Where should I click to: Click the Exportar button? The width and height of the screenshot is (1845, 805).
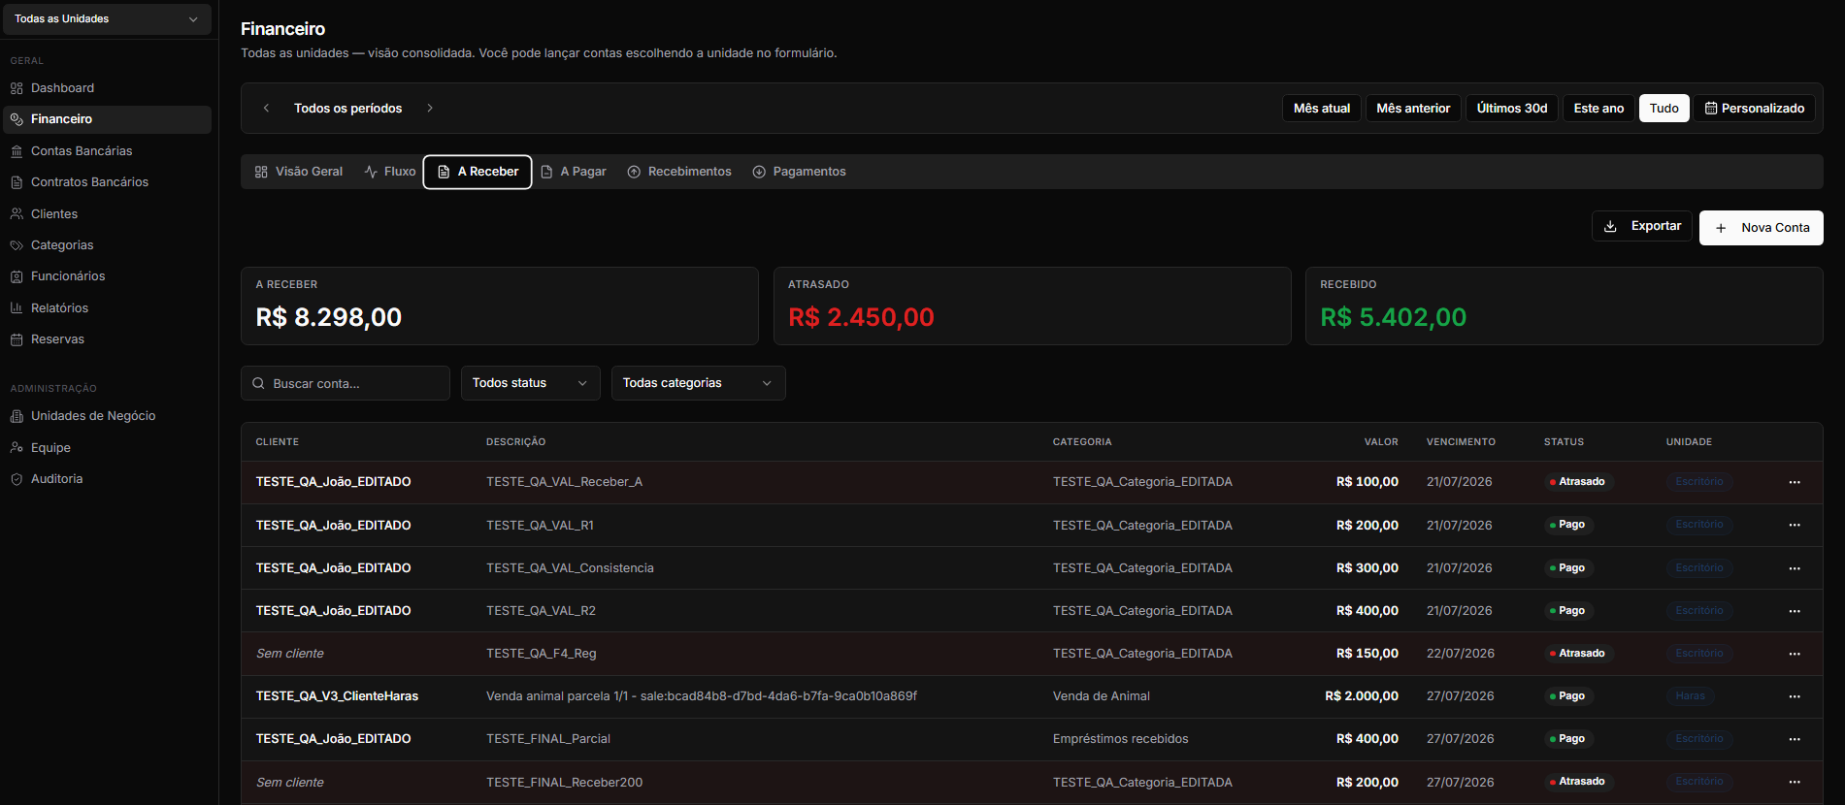(1642, 226)
